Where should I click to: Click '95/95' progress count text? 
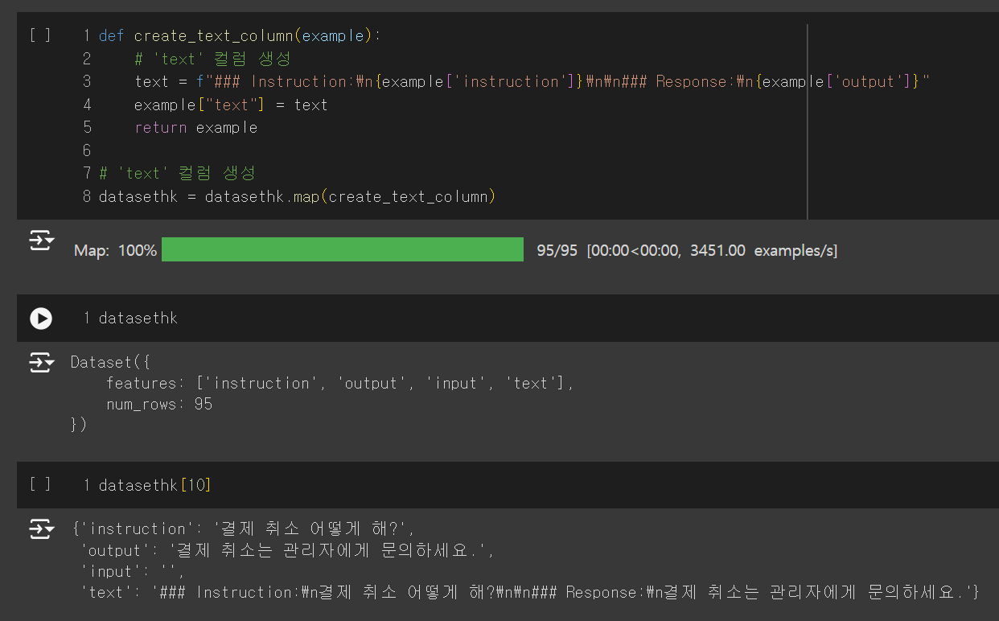tap(557, 250)
